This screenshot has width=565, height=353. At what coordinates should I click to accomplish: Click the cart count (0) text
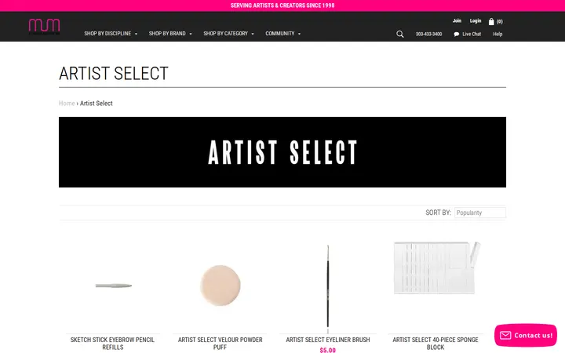[x=499, y=22]
